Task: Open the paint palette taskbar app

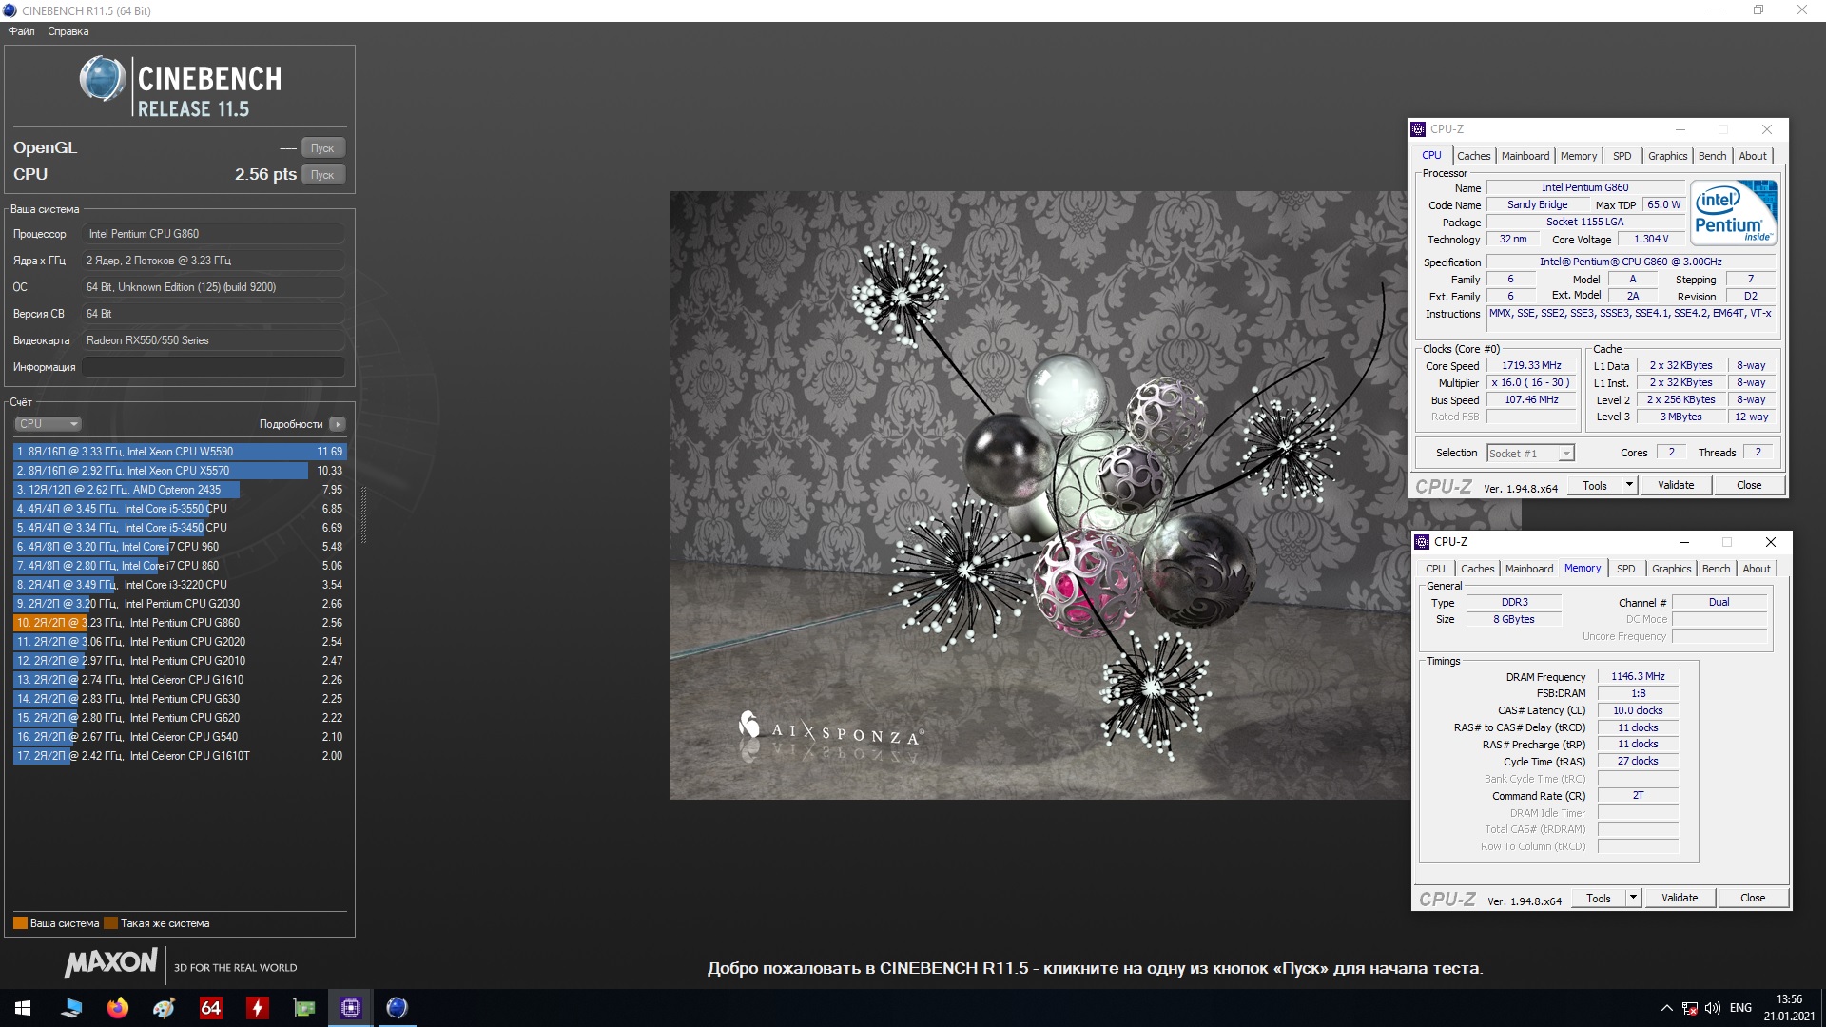Action: tap(164, 1008)
